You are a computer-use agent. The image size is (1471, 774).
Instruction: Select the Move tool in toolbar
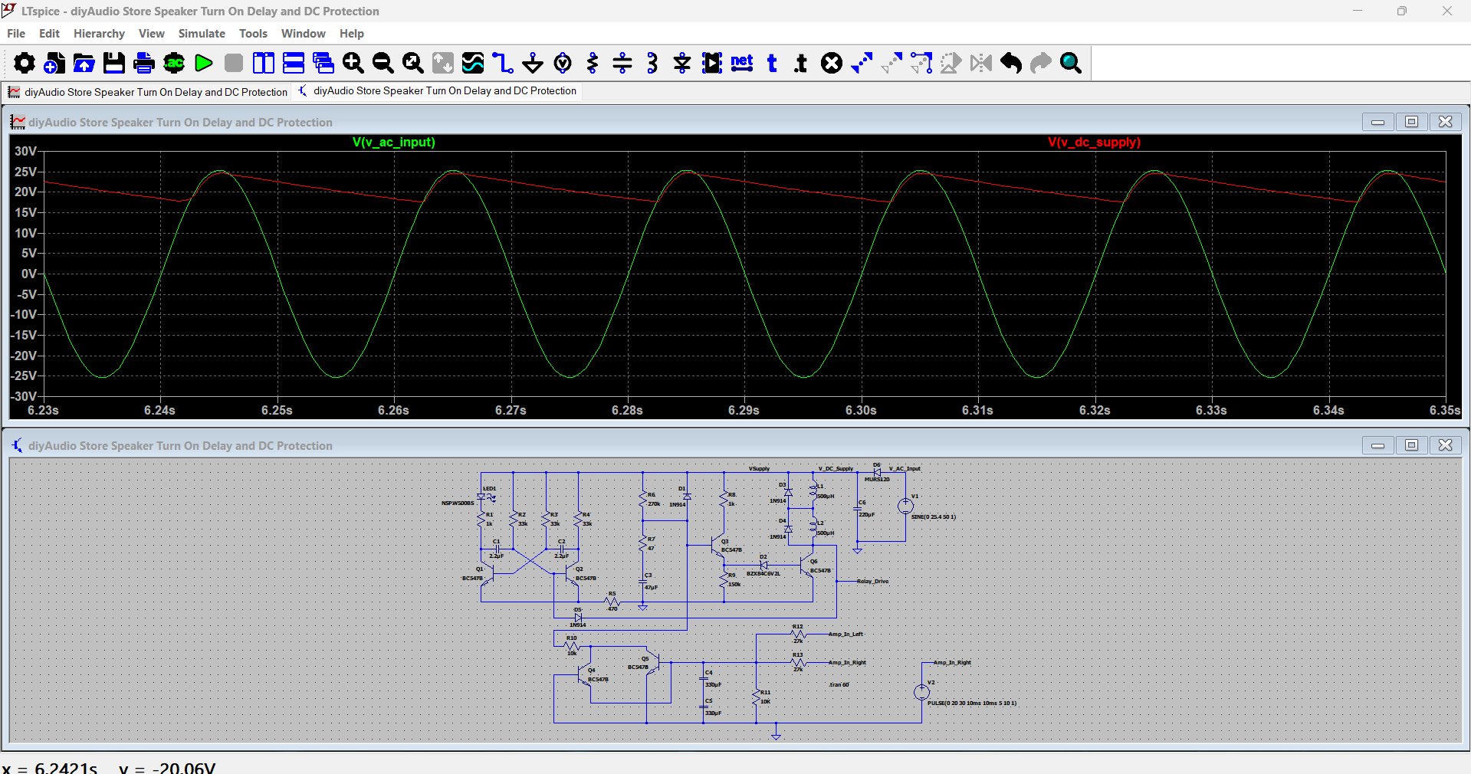coord(891,63)
